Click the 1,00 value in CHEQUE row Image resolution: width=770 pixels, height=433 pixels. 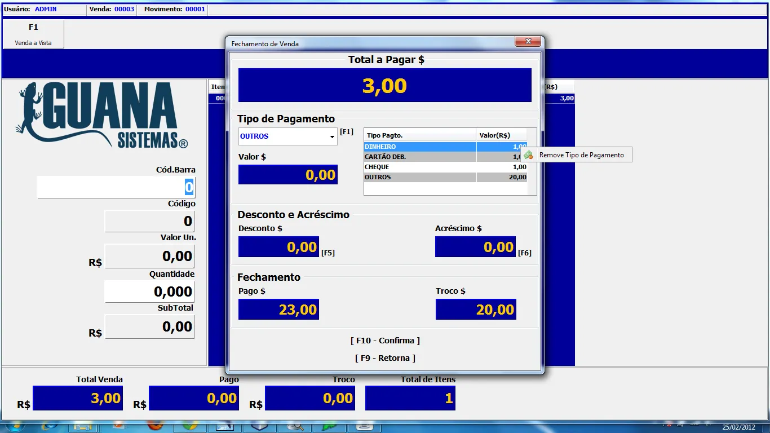coord(520,167)
